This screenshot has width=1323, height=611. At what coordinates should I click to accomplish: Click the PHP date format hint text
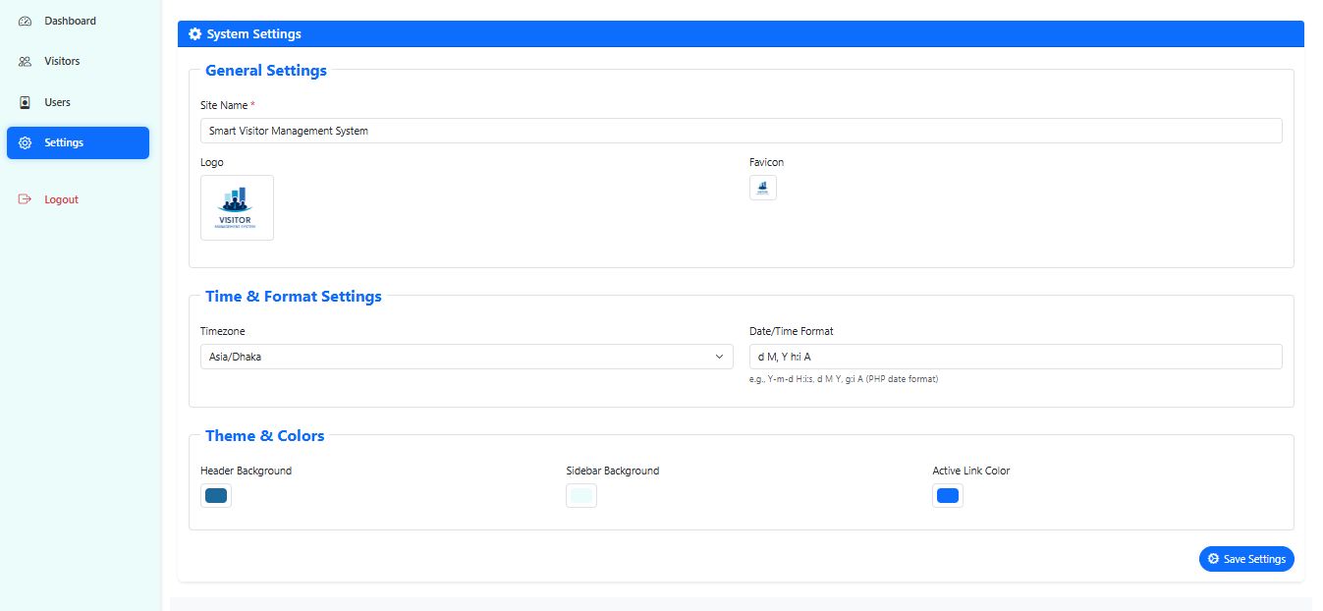coord(844,379)
